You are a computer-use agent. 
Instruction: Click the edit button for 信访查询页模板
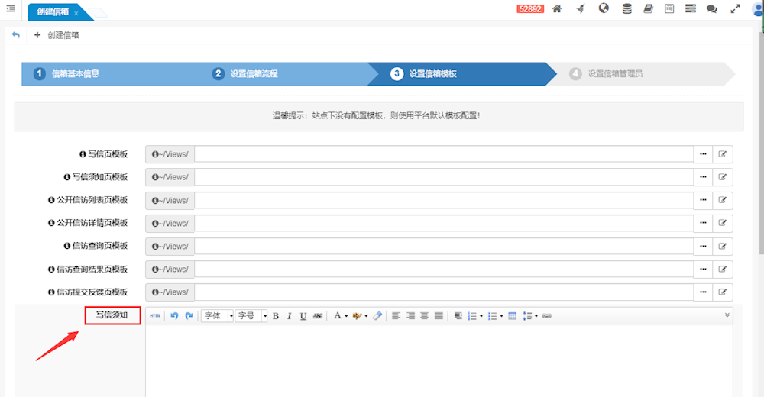[x=723, y=247]
